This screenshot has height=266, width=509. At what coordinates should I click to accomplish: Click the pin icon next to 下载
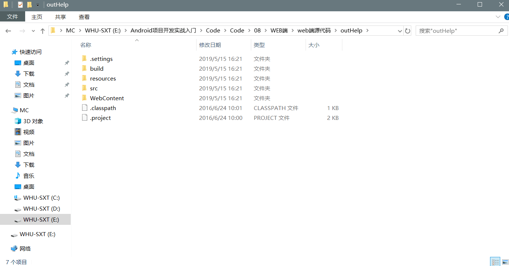click(67, 74)
